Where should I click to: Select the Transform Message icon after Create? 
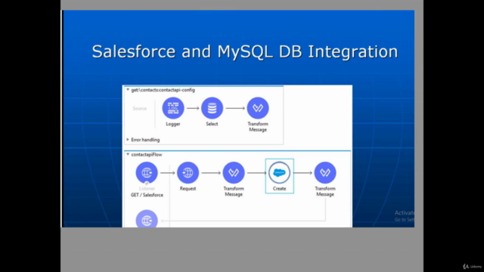tap(325, 173)
